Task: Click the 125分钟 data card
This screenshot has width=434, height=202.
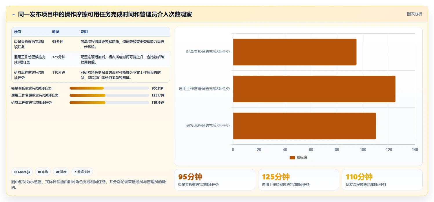Action: (x=298, y=180)
